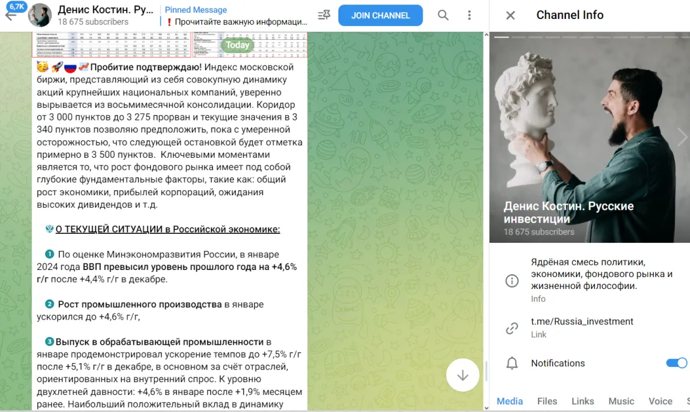Click the 18 675 subscribers text in header
The height and width of the screenshot is (412, 690).
93,22
